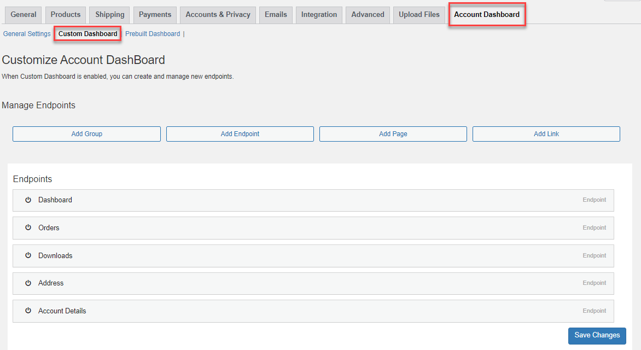This screenshot has height=350, width=641.
Task: Click Save Changes
Action: pos(597,335)
